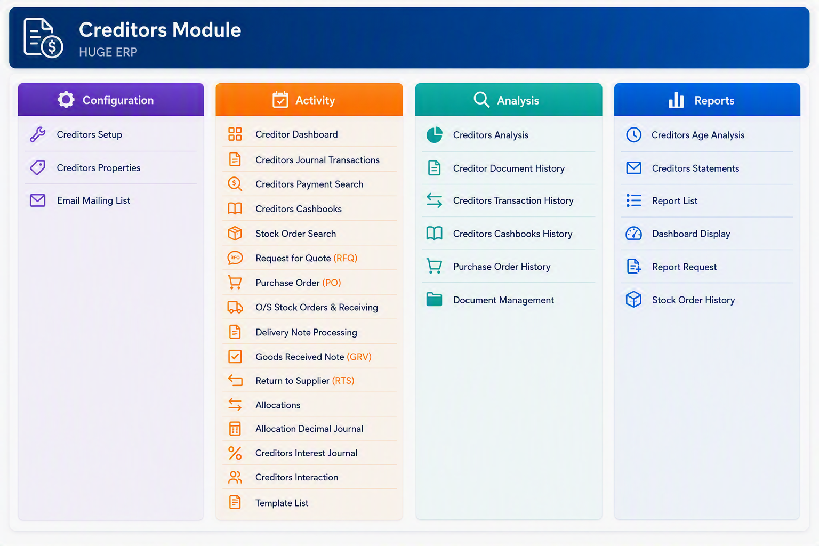
Task: Select the Analysis section header
Action: (x=509, y=100)
